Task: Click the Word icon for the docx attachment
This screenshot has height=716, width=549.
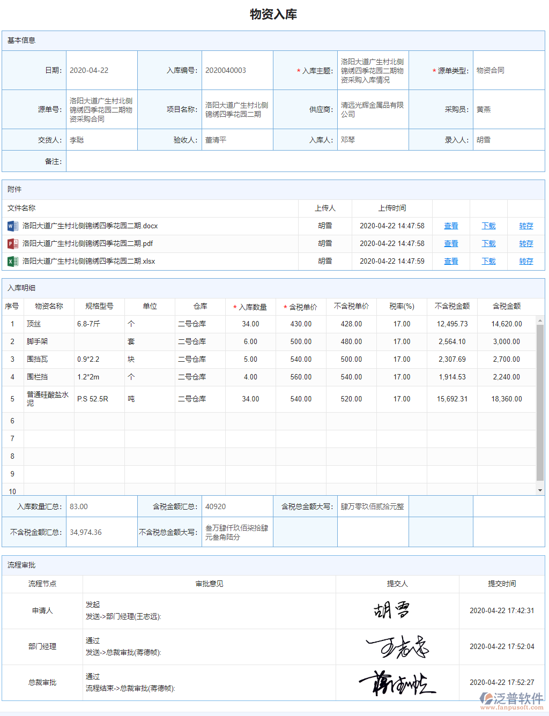Action: [x=12, y=226]
